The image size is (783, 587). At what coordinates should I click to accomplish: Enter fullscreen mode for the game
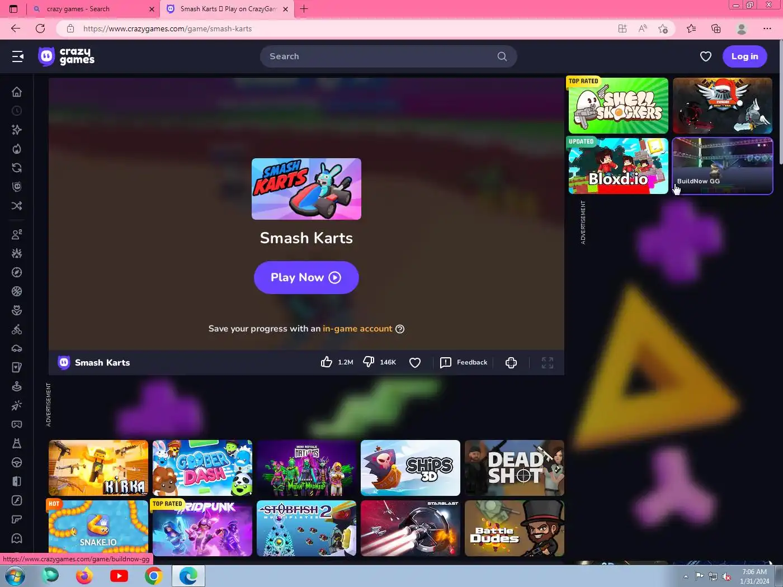click(x=548, y=363)
